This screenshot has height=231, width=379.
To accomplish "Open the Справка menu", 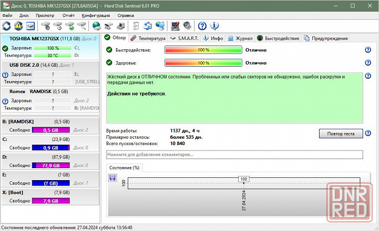I will pyautogui.click(x=126, y=15).
